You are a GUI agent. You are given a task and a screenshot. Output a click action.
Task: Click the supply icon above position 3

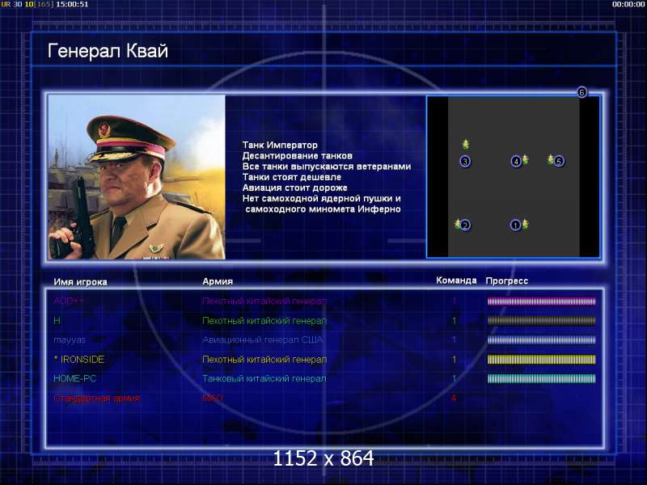pyautogui.click(x=466, y=144)
